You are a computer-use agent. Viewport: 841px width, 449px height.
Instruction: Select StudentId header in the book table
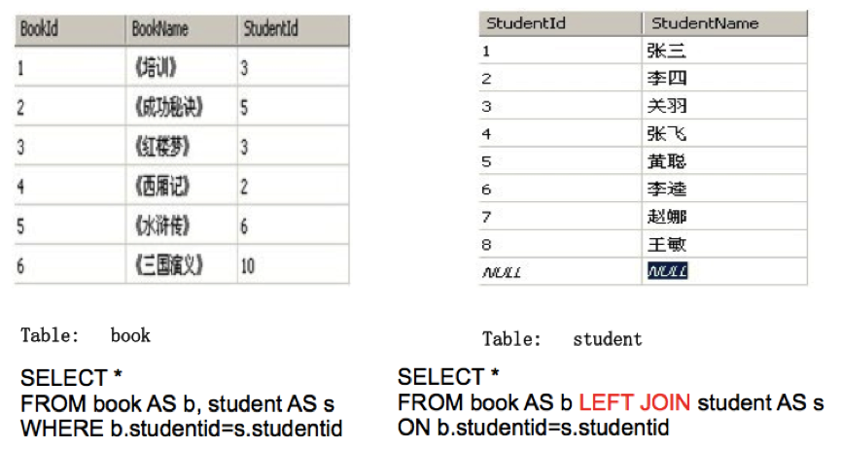[x=269, y=29]
